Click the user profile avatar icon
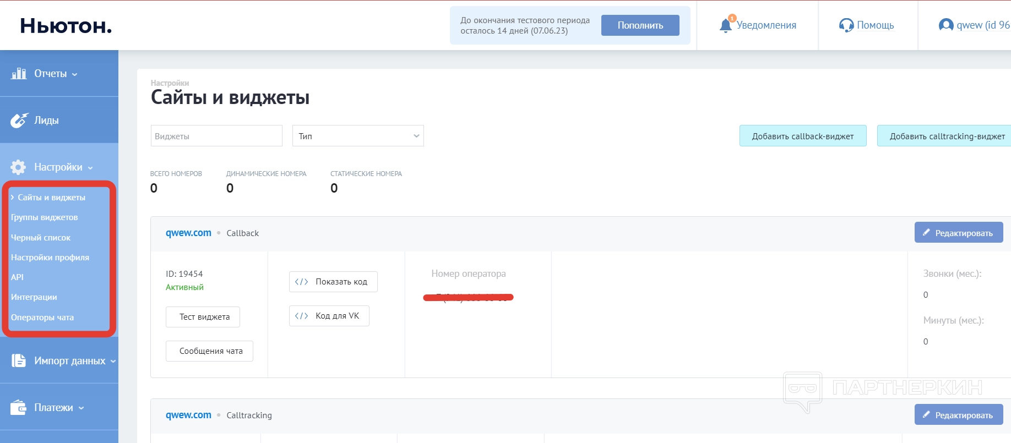The image size is (1011, 443). point(946,25)
